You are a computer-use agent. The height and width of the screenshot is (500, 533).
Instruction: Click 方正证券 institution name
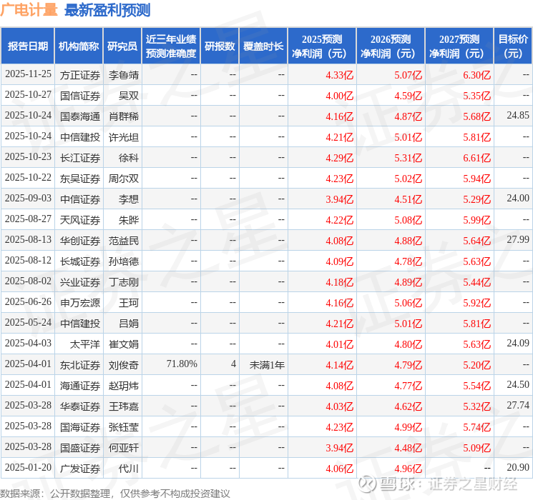pyautogui.click(x=80, y=75)
